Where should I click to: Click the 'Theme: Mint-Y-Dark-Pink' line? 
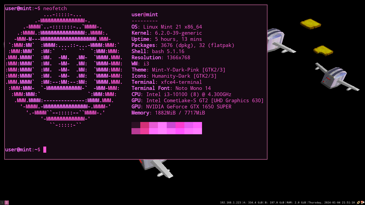178,70
